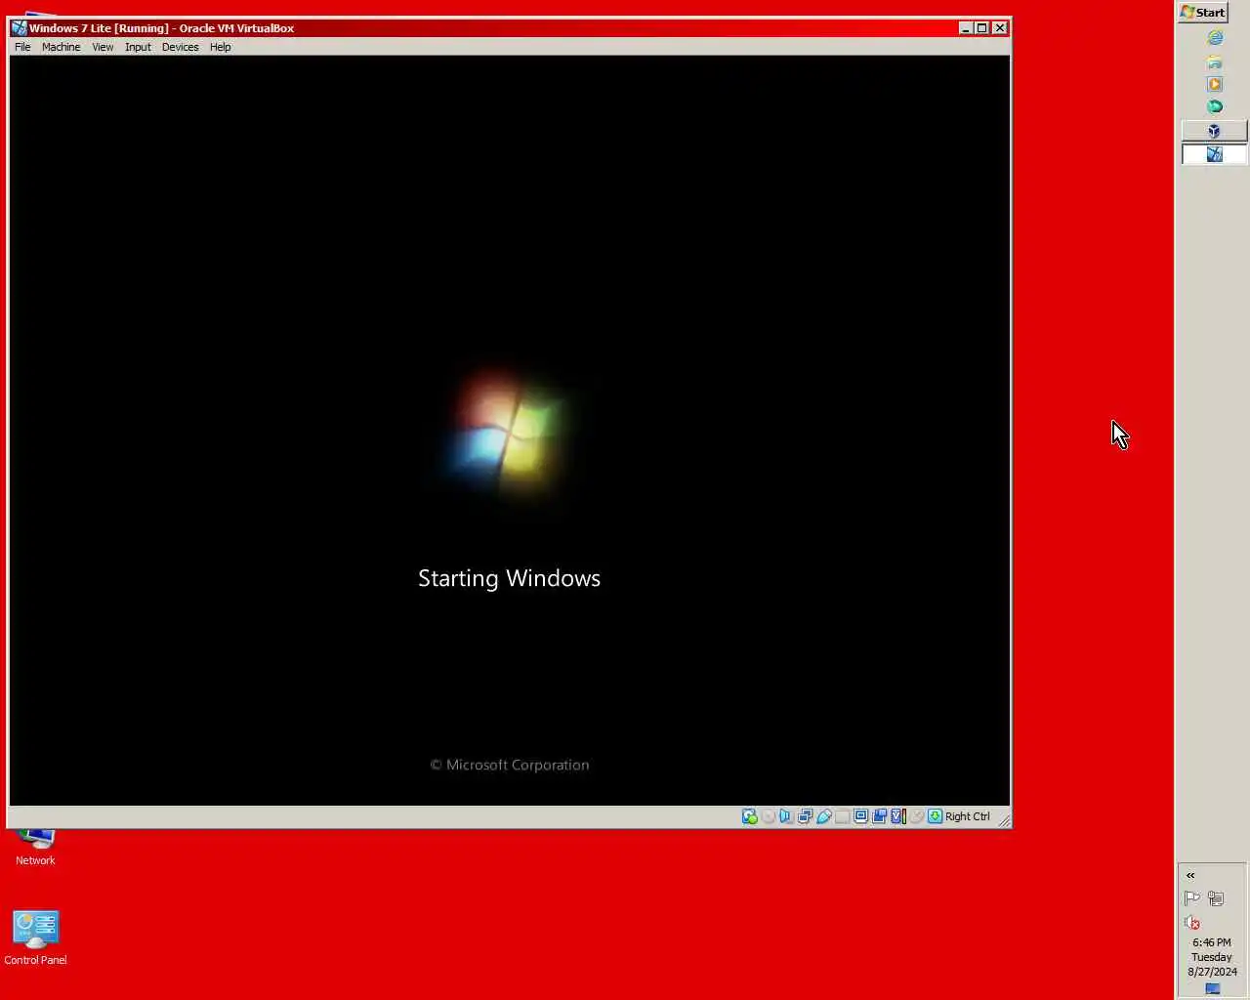Expand hidden tray icons chevron
The image size is (1250, 1000).
pos(1190,876)
